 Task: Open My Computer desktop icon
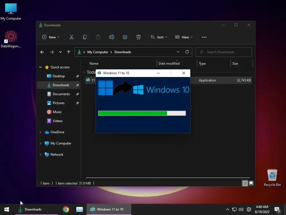point(11,12)
